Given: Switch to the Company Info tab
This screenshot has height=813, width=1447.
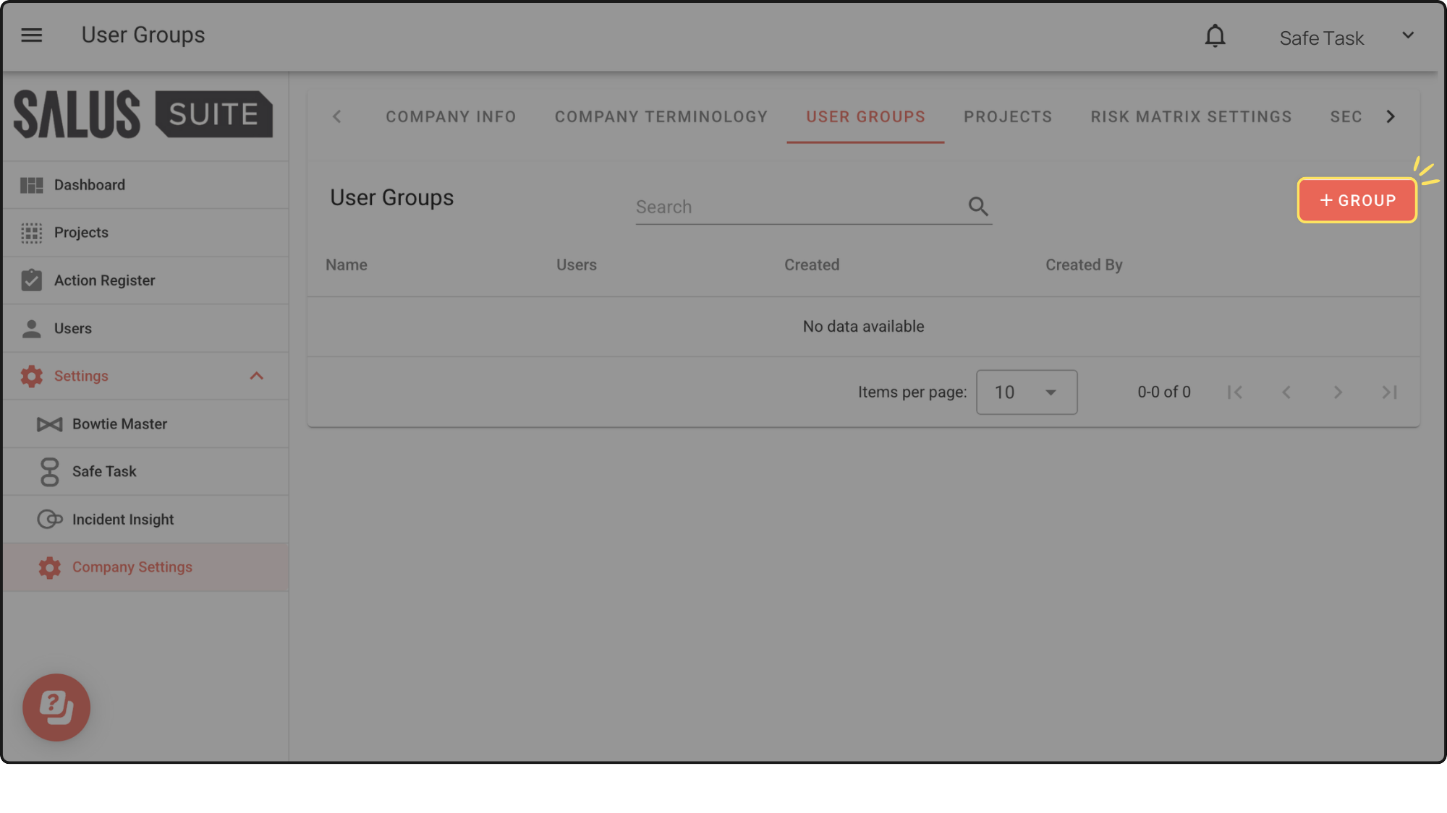Looking at the screenshot, I should click(451, 117).
